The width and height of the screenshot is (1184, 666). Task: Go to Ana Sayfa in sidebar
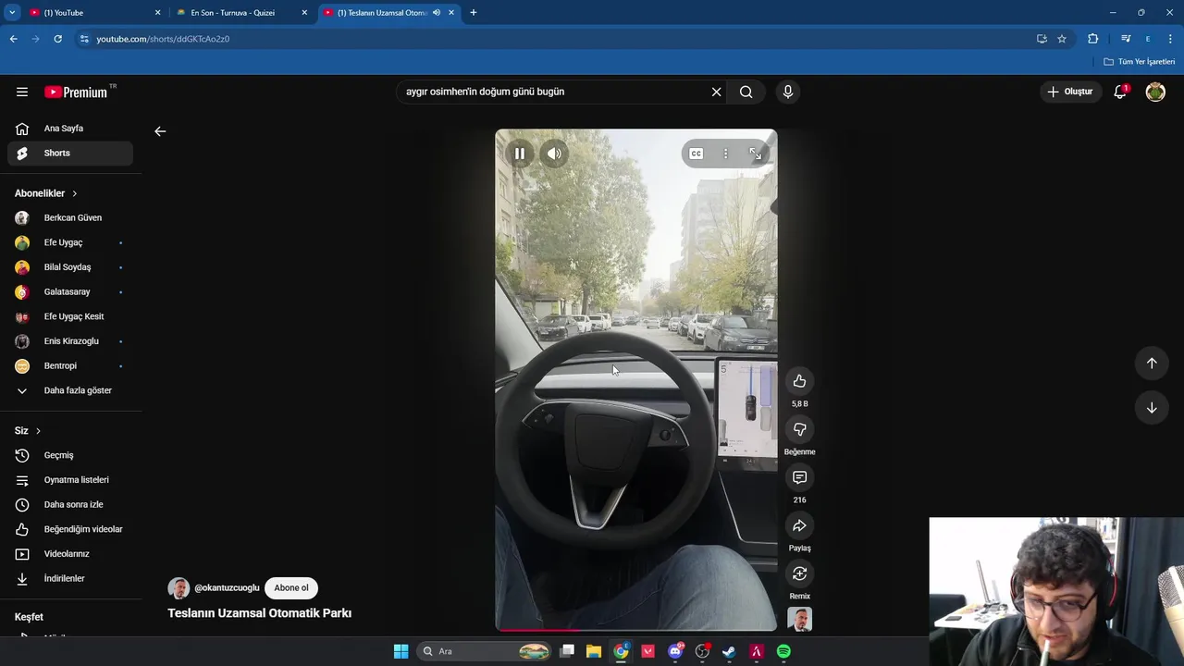coord(70,129)
